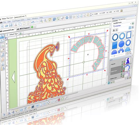
Task: Open the Cut Project With menu
Action: tap(19, 21)
